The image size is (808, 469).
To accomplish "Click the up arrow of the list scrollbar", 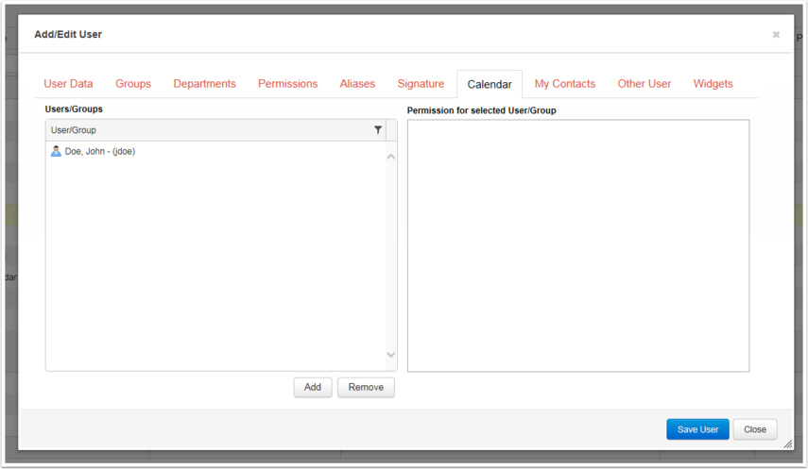I will 391,157.
